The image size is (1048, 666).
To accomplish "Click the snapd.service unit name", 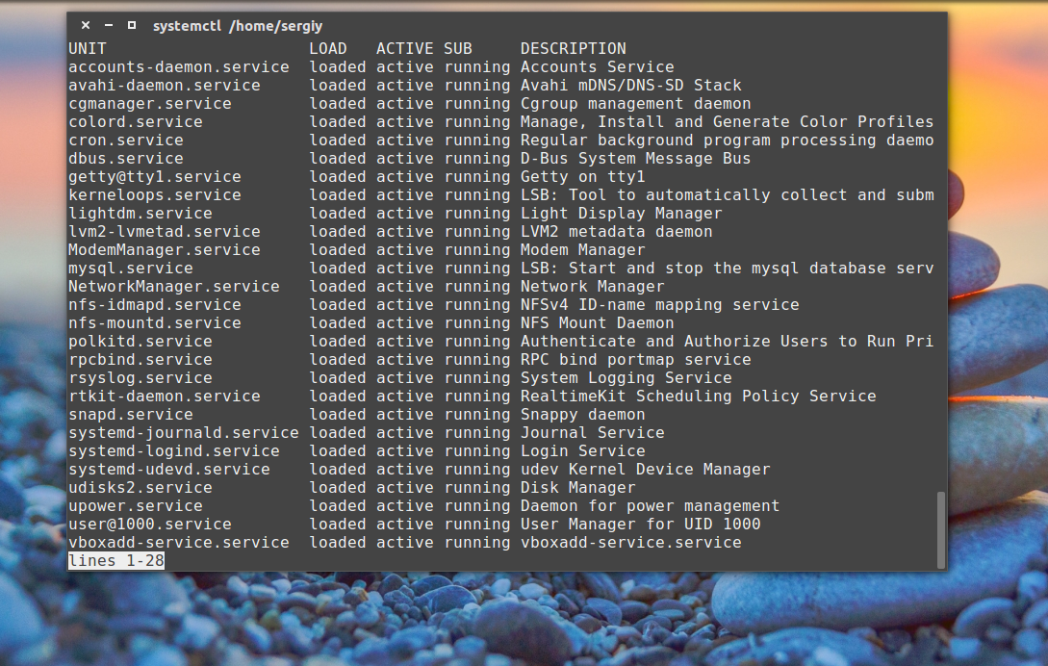I will (x=130, y=415).
